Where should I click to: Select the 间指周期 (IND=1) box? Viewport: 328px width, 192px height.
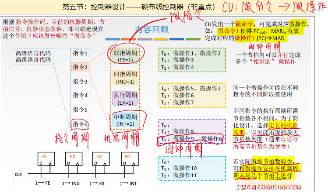125,78
